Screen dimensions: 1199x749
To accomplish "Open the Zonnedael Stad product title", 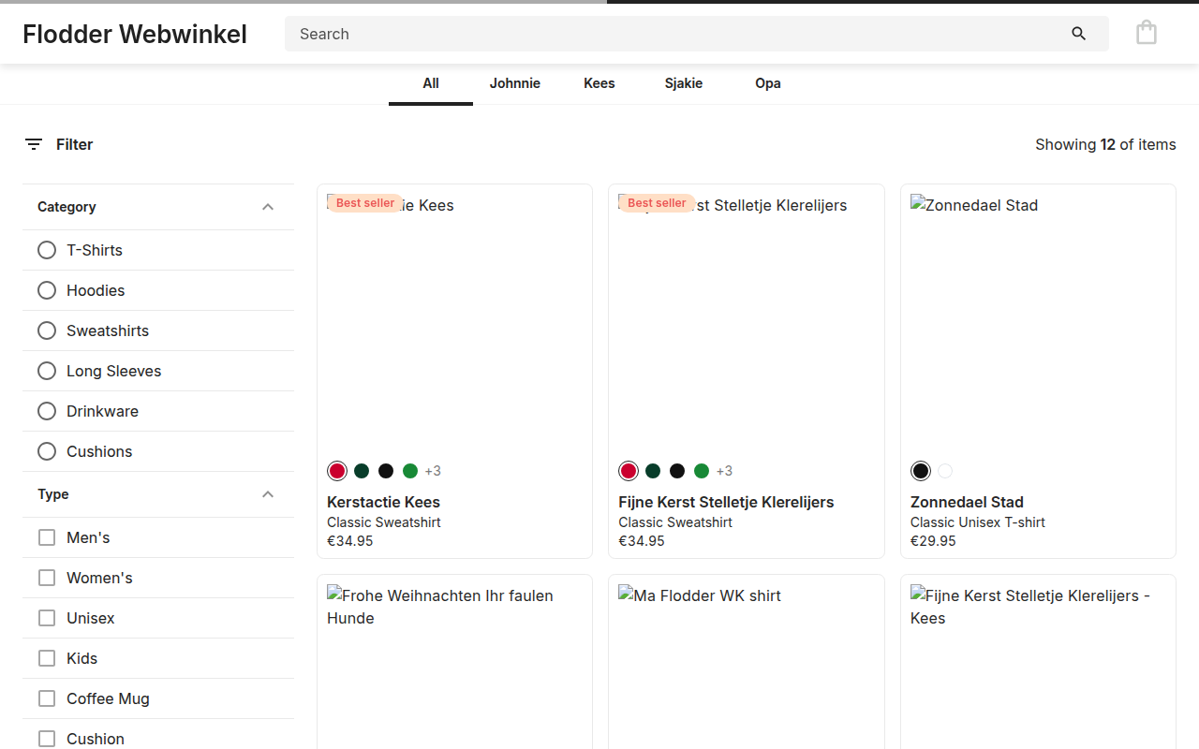I will (x=967, y=502).
